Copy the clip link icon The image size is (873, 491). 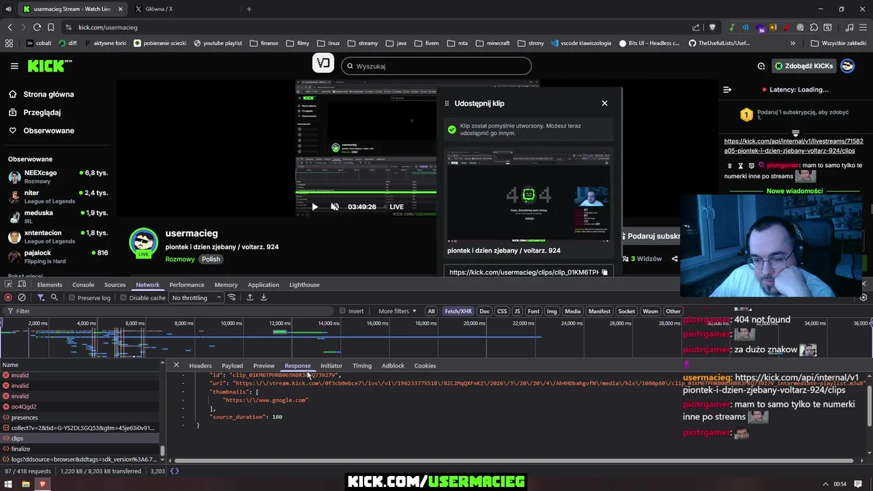point(604,272)
